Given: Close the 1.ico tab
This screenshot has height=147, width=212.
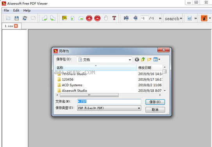Looking at the screenshot, I should coord(16,26).
